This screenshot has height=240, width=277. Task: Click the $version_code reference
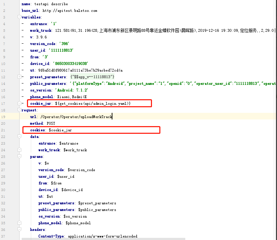(81, 170)
